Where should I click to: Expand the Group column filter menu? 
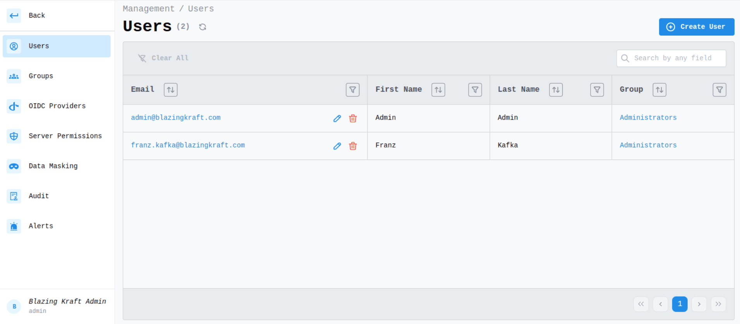coord(719,90)
